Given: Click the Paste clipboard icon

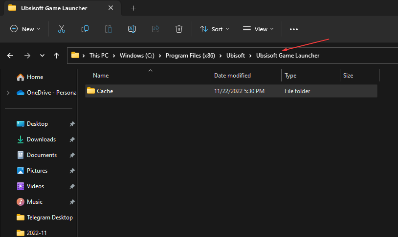Looking at the screenshot, I should coord(109,29).
